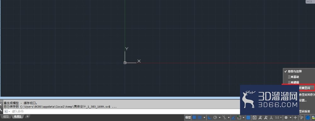
Task: Open the 1:1 annotation scale dropdown
Action: point(278,118)
